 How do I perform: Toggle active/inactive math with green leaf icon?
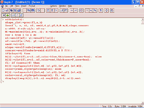(8, 15)
